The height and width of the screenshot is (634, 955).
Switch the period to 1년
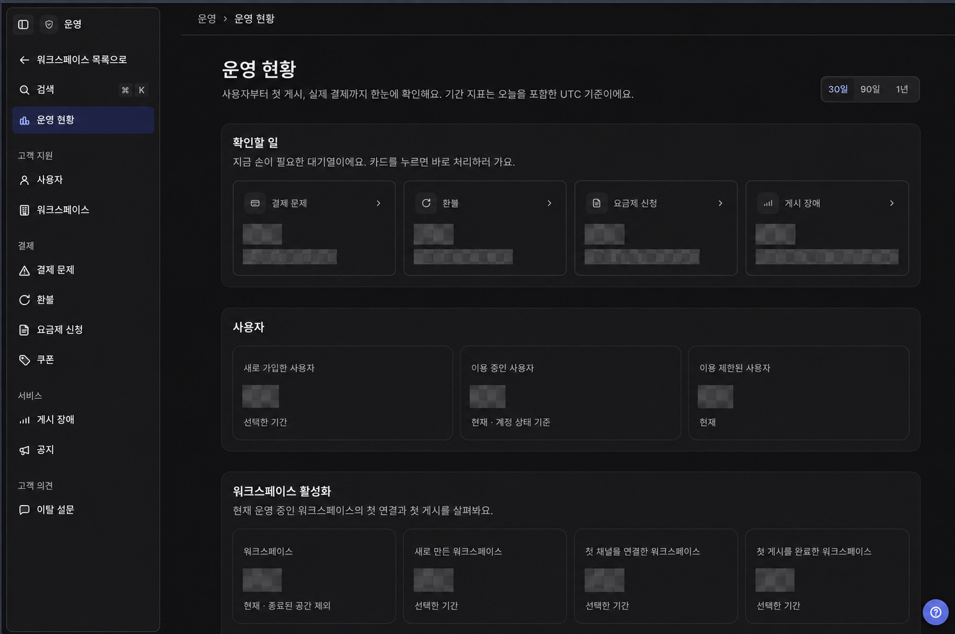pos(902,89)
